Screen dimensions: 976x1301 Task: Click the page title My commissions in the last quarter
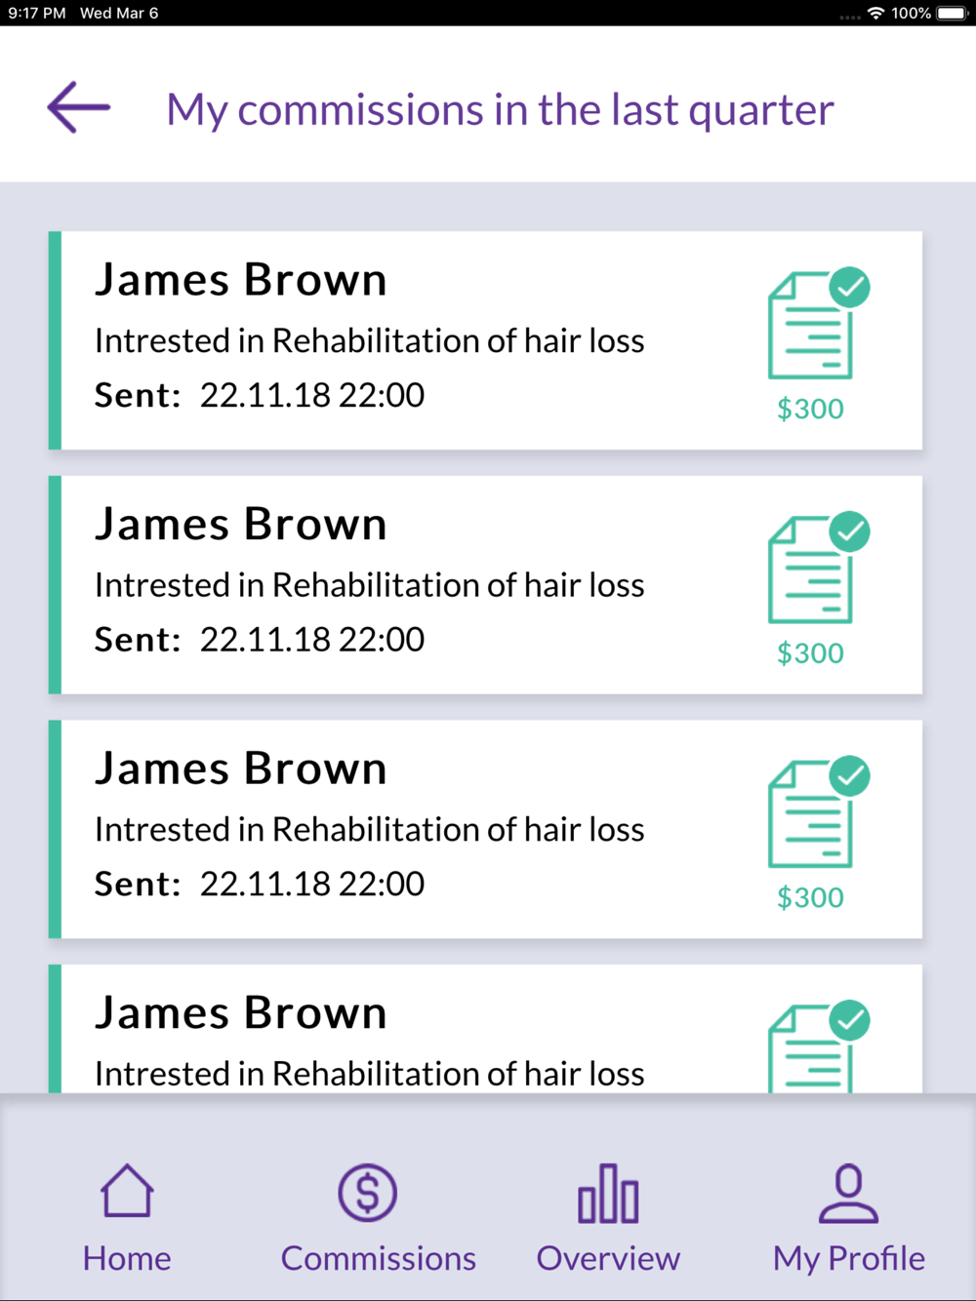(x=500, y=109)
